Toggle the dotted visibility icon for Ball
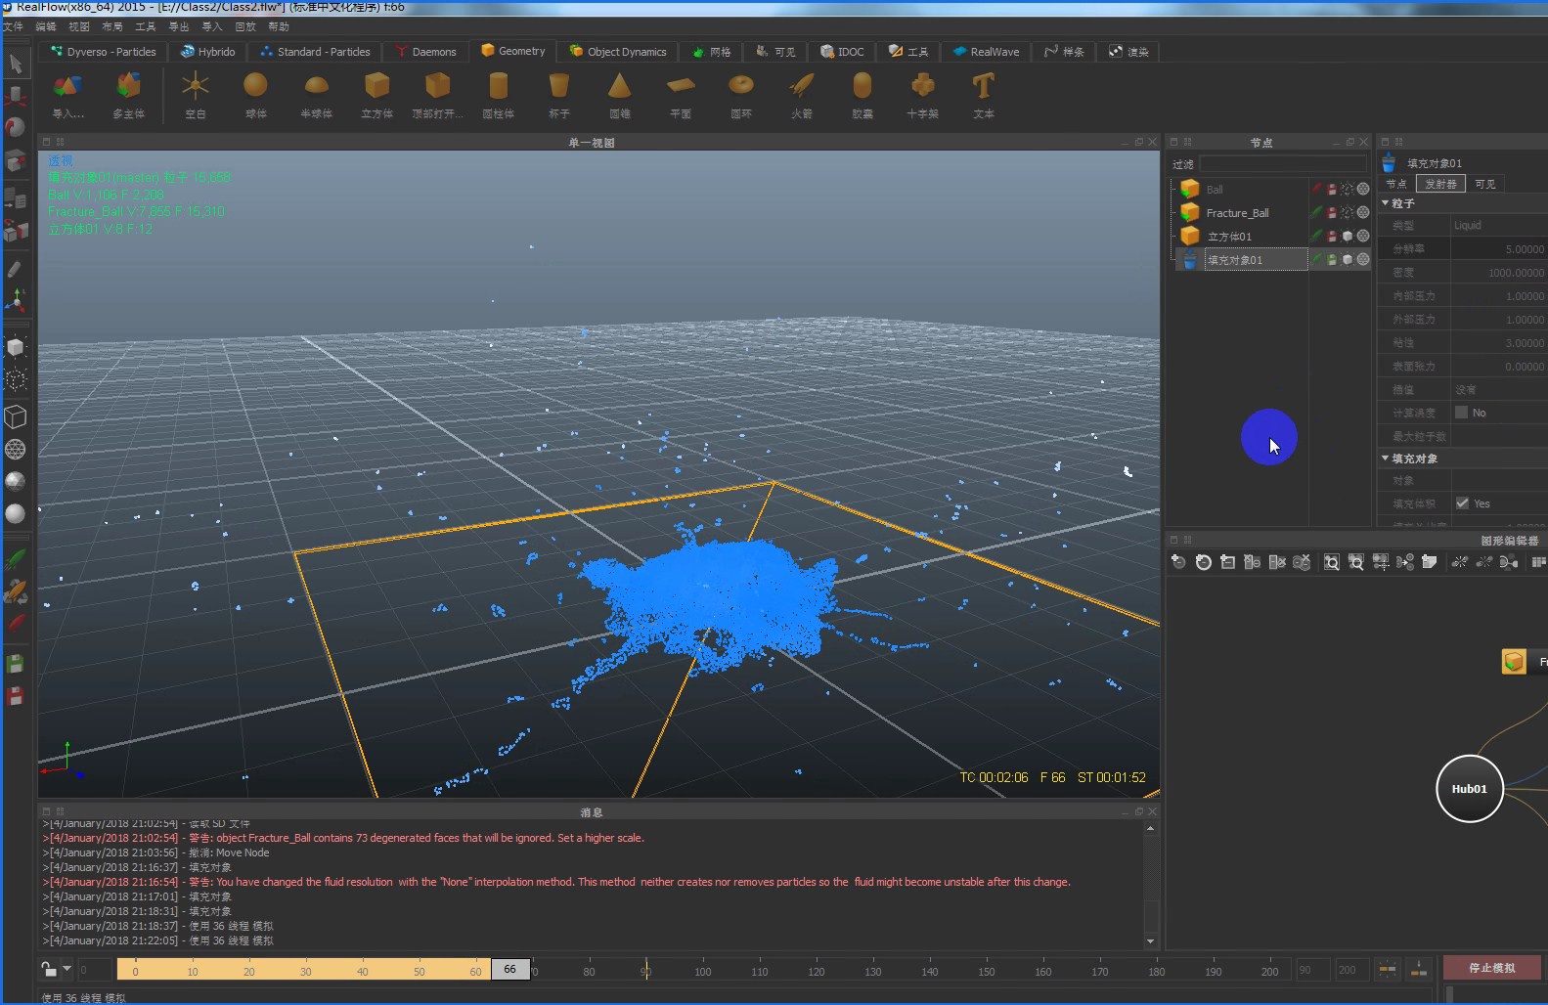 1347,189
